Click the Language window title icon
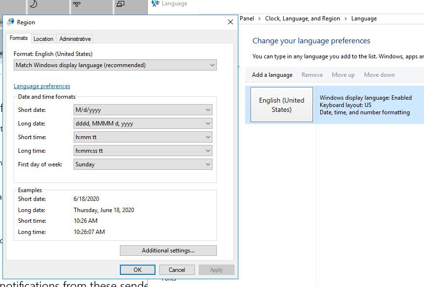The width and height of the screenshot is (424, 287). click(155, 3)
